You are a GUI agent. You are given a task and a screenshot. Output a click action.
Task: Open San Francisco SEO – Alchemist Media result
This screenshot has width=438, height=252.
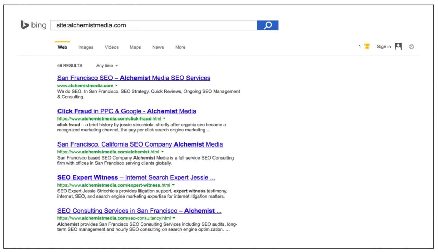coord(134,78)
